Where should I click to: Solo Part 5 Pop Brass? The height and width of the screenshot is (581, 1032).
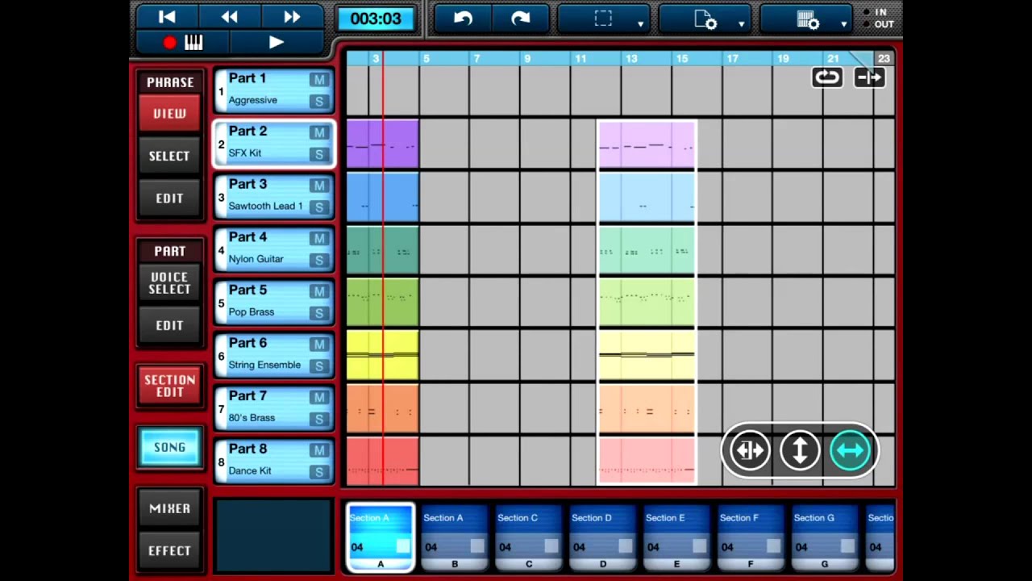(x=319, y=313)
